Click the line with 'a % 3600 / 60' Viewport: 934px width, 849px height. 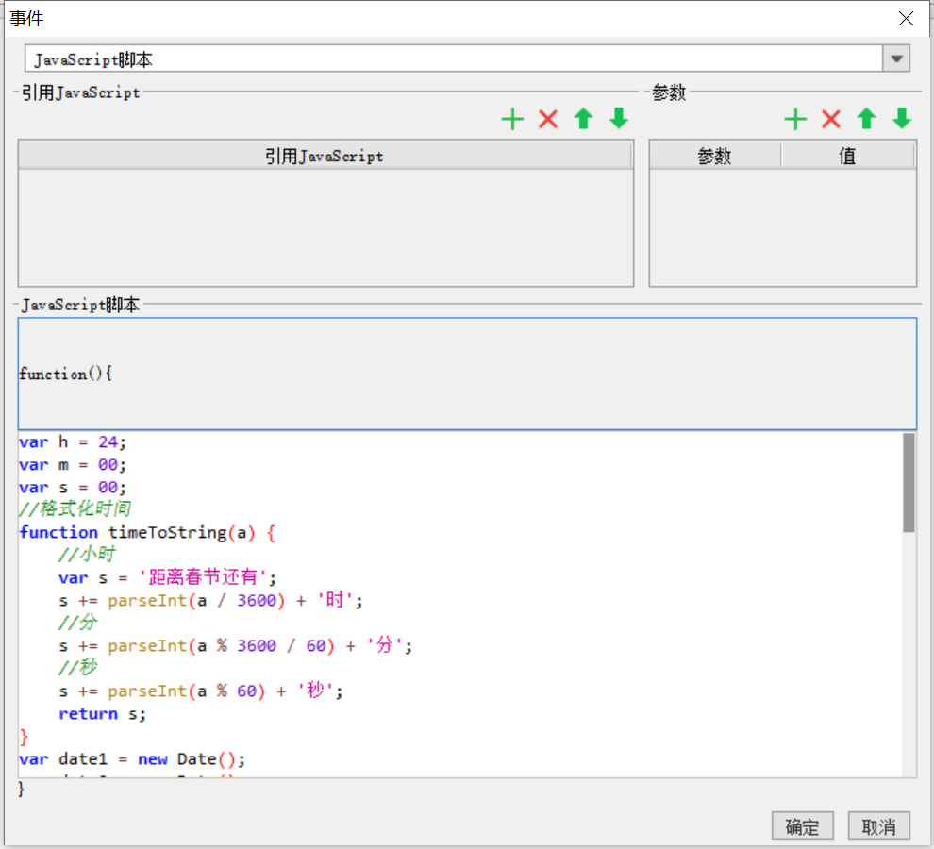235,645
